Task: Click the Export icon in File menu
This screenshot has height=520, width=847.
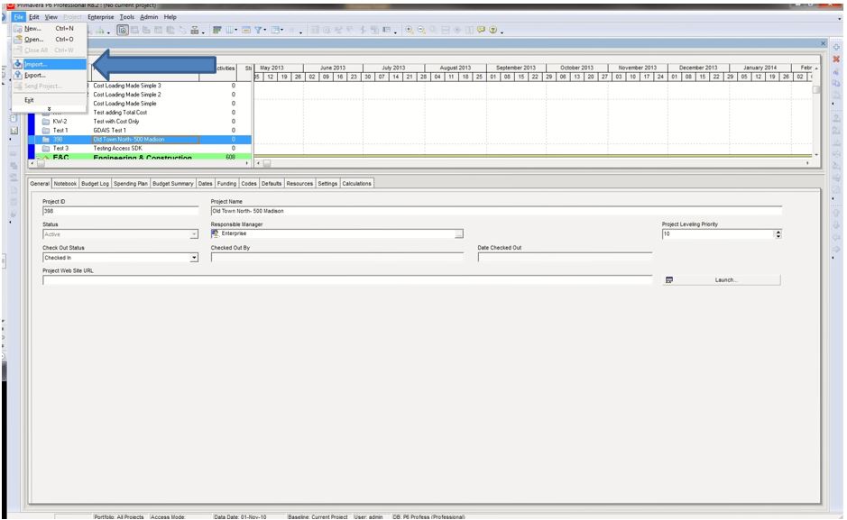Action: coord(18,75)
